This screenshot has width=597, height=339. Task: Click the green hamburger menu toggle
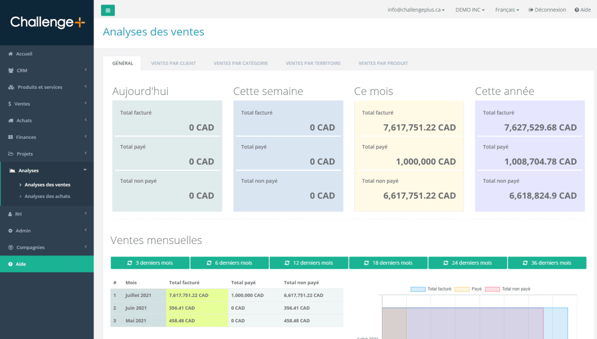108,10
